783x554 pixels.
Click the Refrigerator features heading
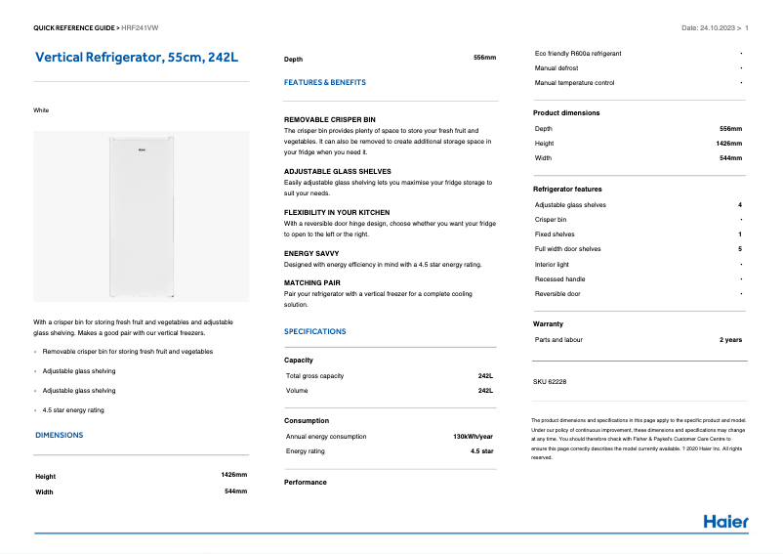pyautogui.click(x=567, y=189)
